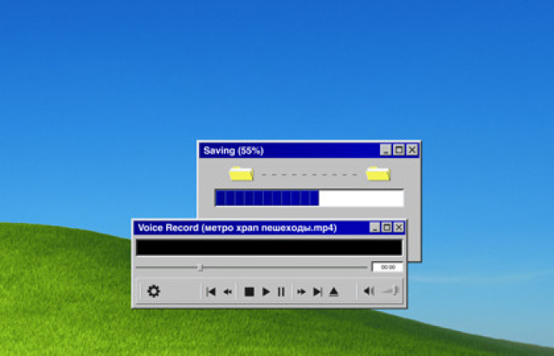Skip to next track button
Viewport: 554px width, 356px height.
pos(318,292)
